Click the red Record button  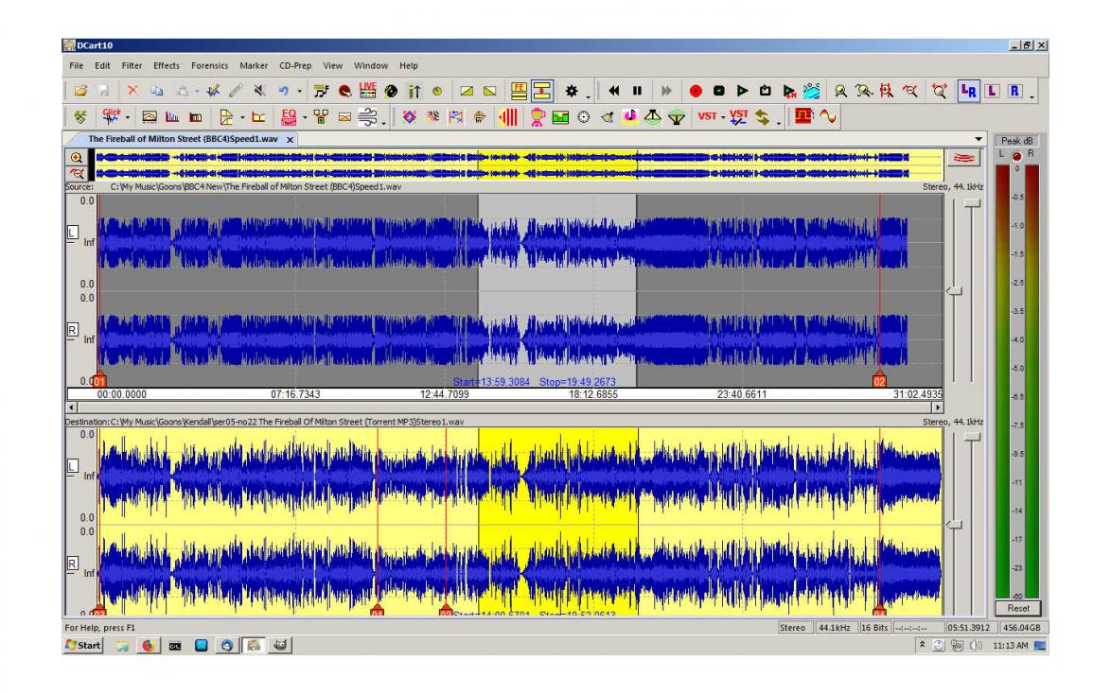(695, 91)
